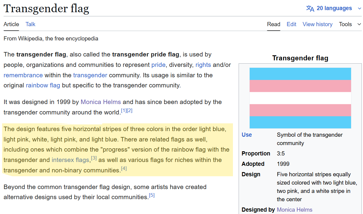Open Monica Helms link in infobox
363x214 pixels.
click(x=295, y=210)
